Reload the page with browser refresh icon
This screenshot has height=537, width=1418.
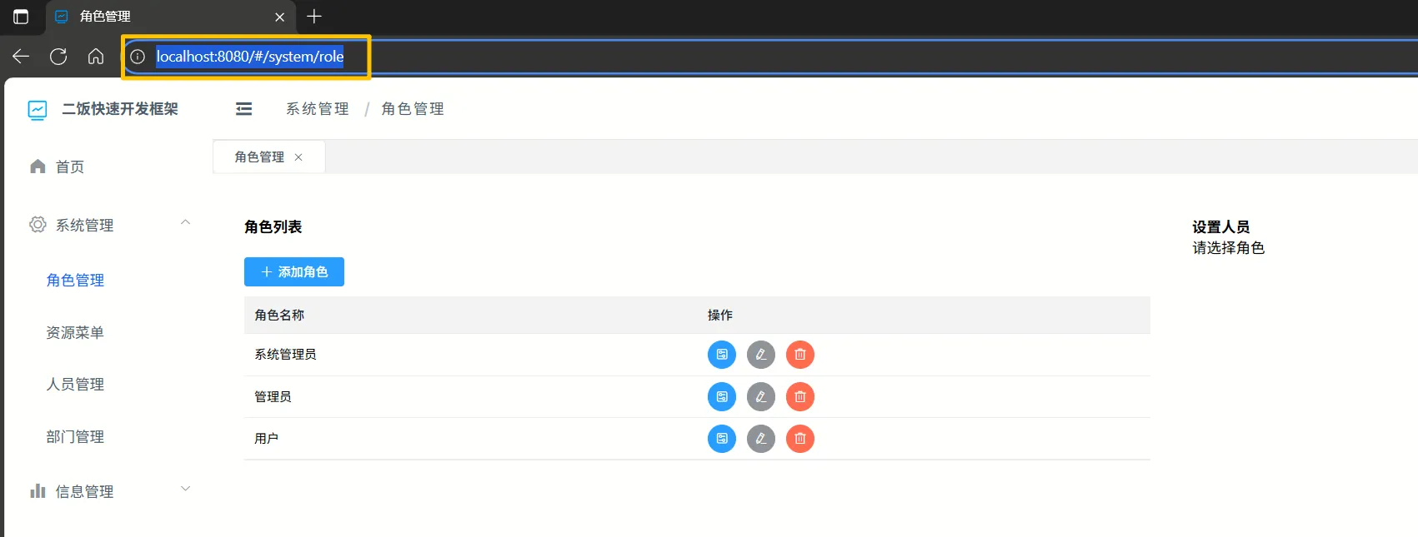pos(58,57)
